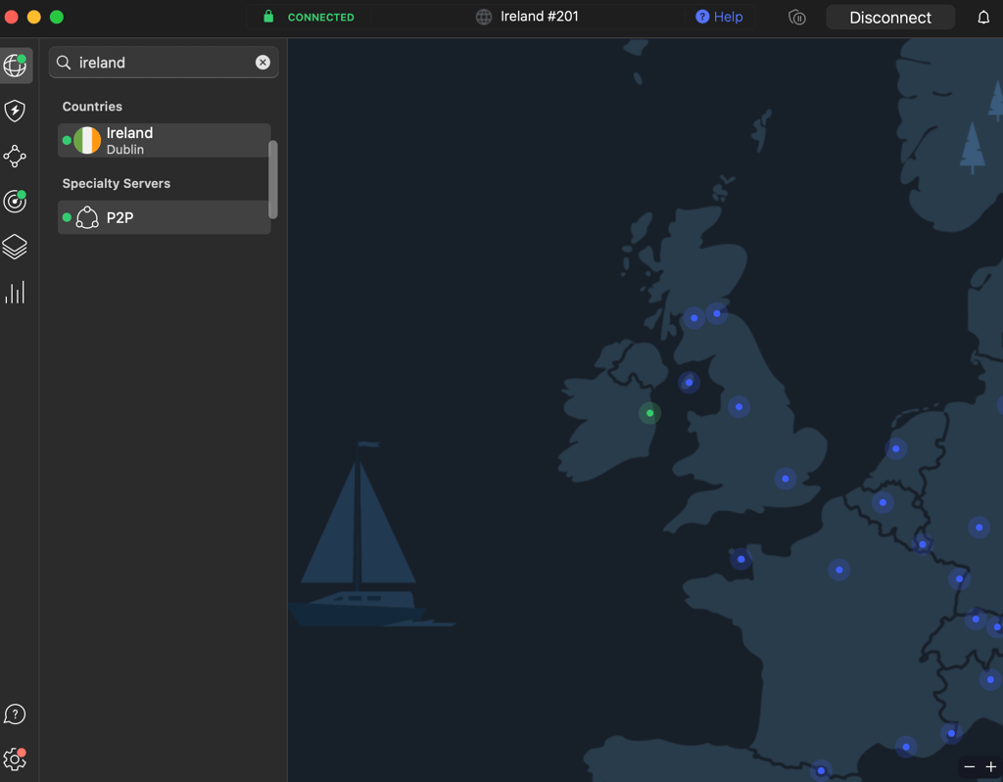The height and width of the screenshot is (782, 1003).
Task: Click the sidebar list scrollbar
Action: (273, 180)
